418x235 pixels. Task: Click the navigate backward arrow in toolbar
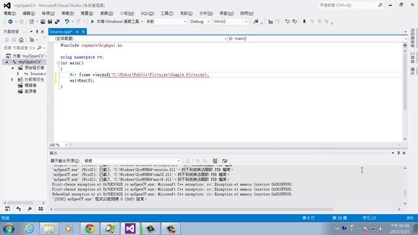[10, 22]
